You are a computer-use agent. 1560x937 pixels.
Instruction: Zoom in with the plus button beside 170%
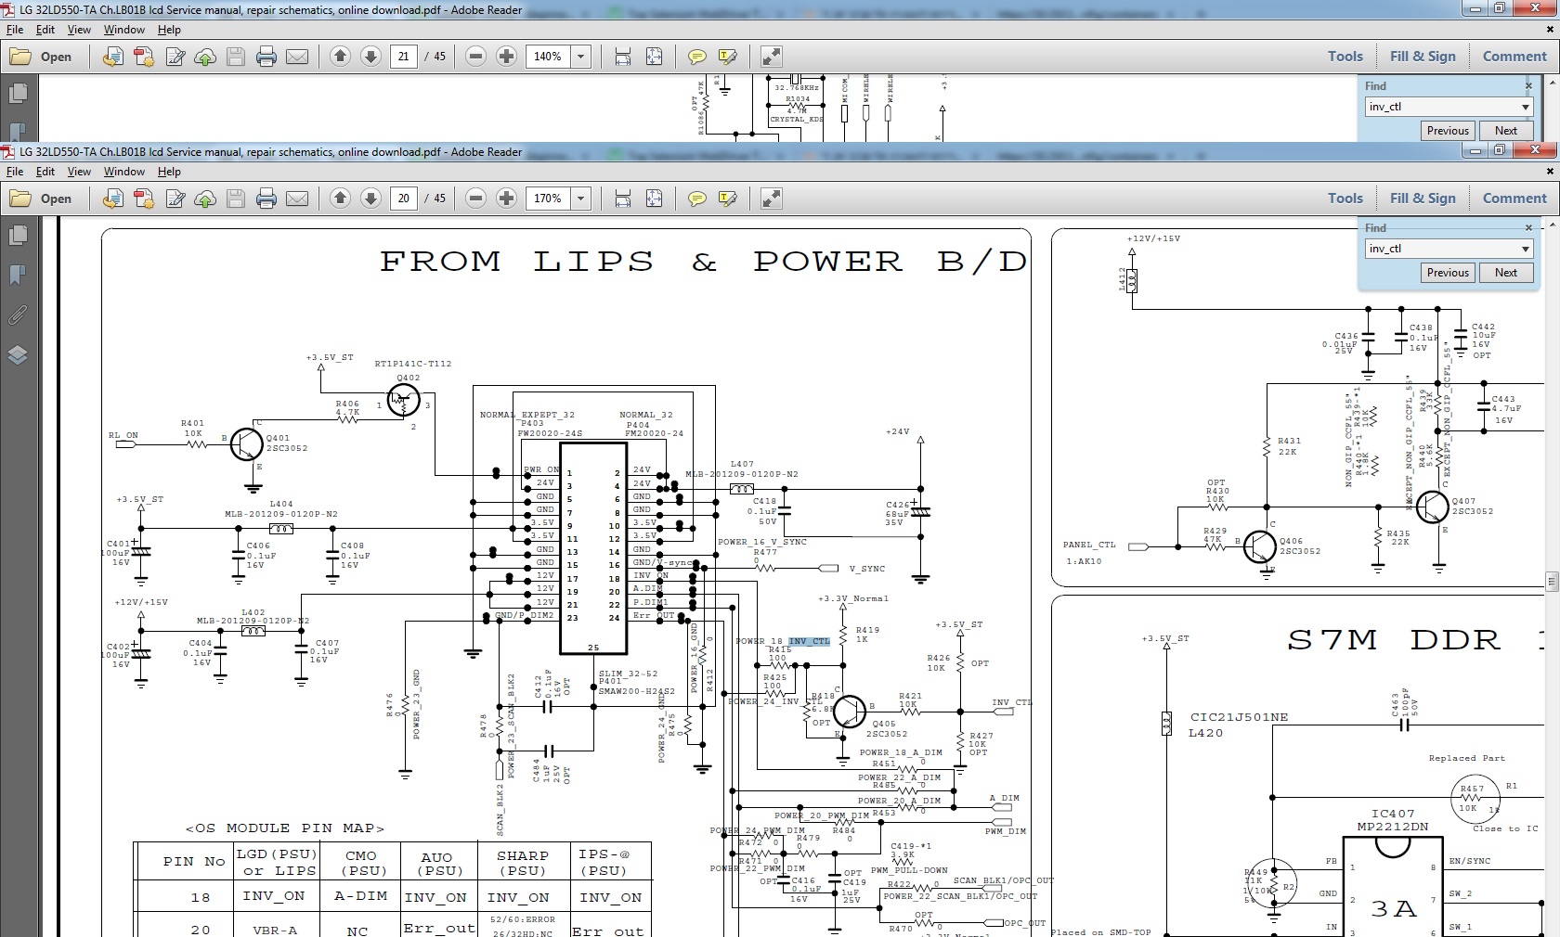506,199
